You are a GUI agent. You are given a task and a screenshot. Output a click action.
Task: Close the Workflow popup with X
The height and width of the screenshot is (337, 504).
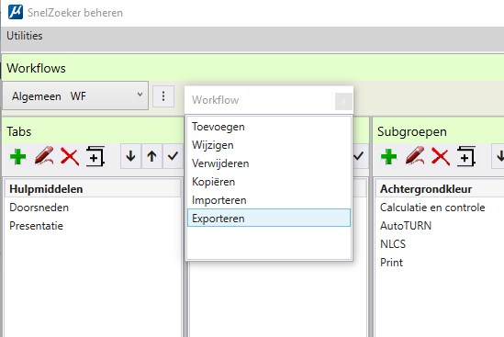(343, 101)
